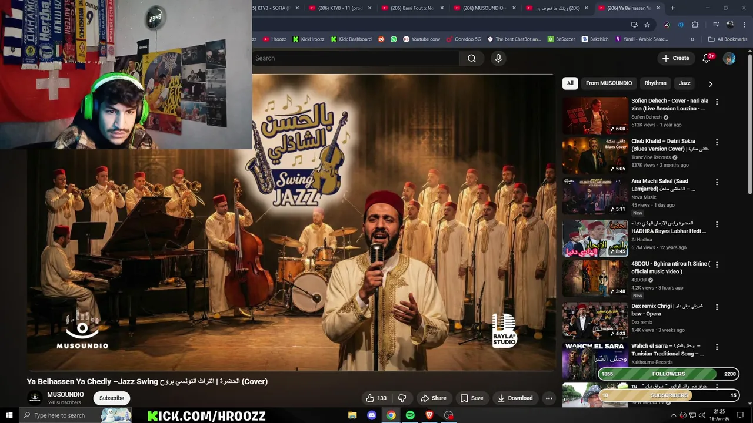This screenshot has height=423, width=753.
Task: Click the install app icon in address bar
Action: coord(634,25)
